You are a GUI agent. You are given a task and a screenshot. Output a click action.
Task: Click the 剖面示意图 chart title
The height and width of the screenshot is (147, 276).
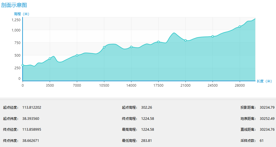(x=14, y=5)
